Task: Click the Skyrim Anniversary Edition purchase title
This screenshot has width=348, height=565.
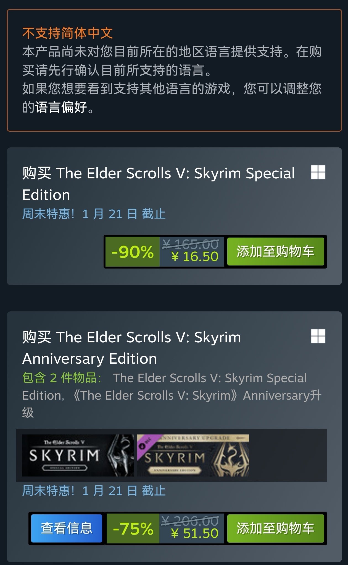Action: (x=131, y=348)
